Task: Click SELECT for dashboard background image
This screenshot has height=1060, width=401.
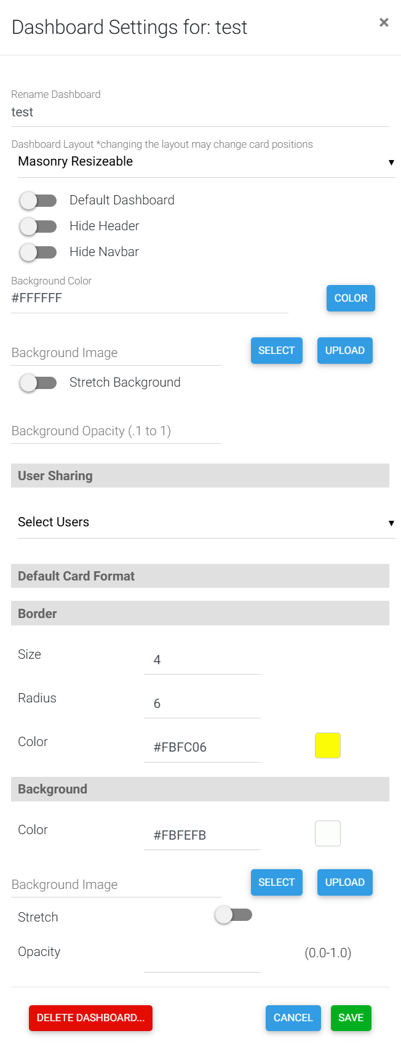Action: tap(277, 351)
